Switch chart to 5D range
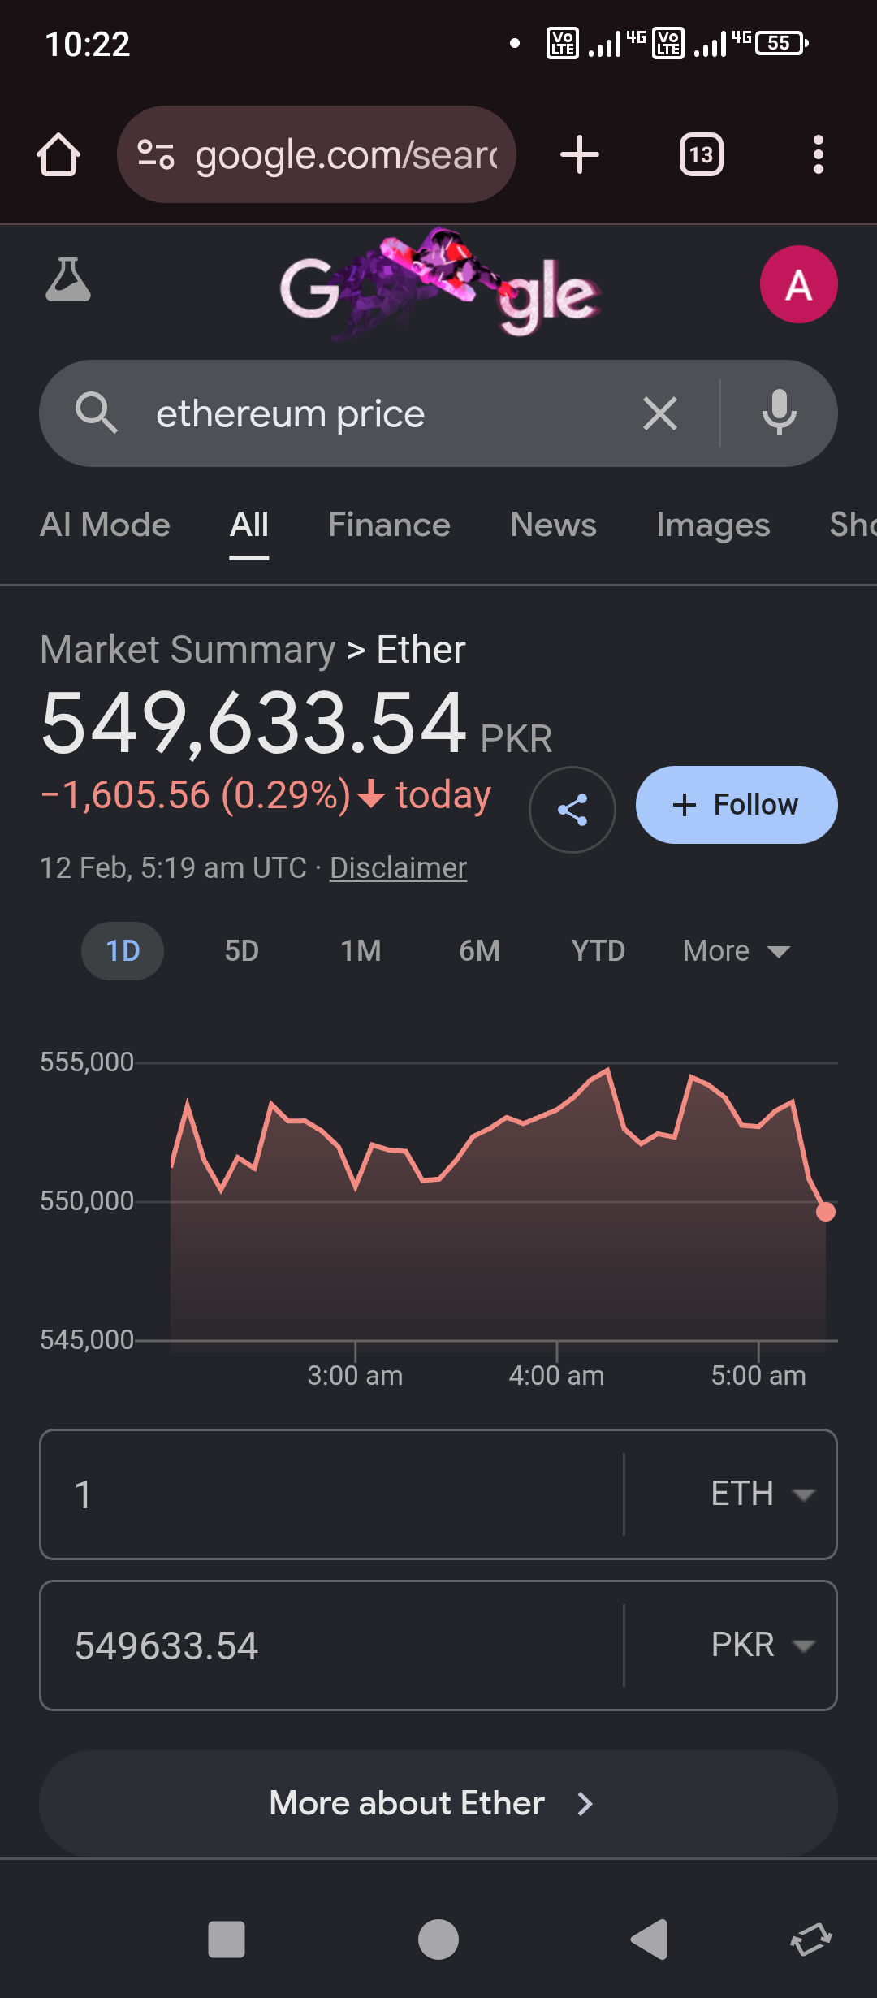Image resolution: width=877 pixels, height=1998 pixels. pyautogui.click(x=241, y=951)
